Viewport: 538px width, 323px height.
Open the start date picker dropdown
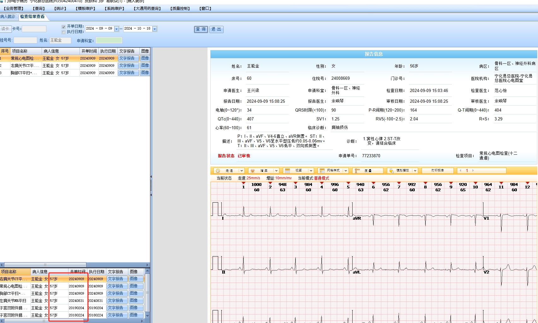(x=116, y=29)
